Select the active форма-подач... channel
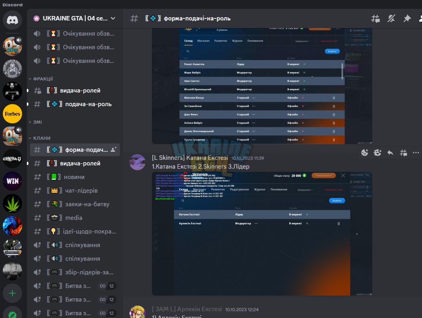 (x=75, y=149)
